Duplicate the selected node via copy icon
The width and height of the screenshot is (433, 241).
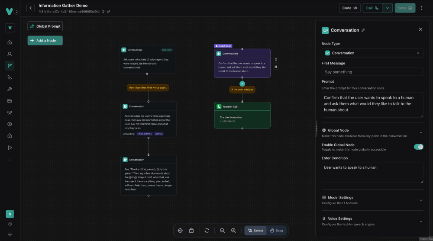point(276,67)
